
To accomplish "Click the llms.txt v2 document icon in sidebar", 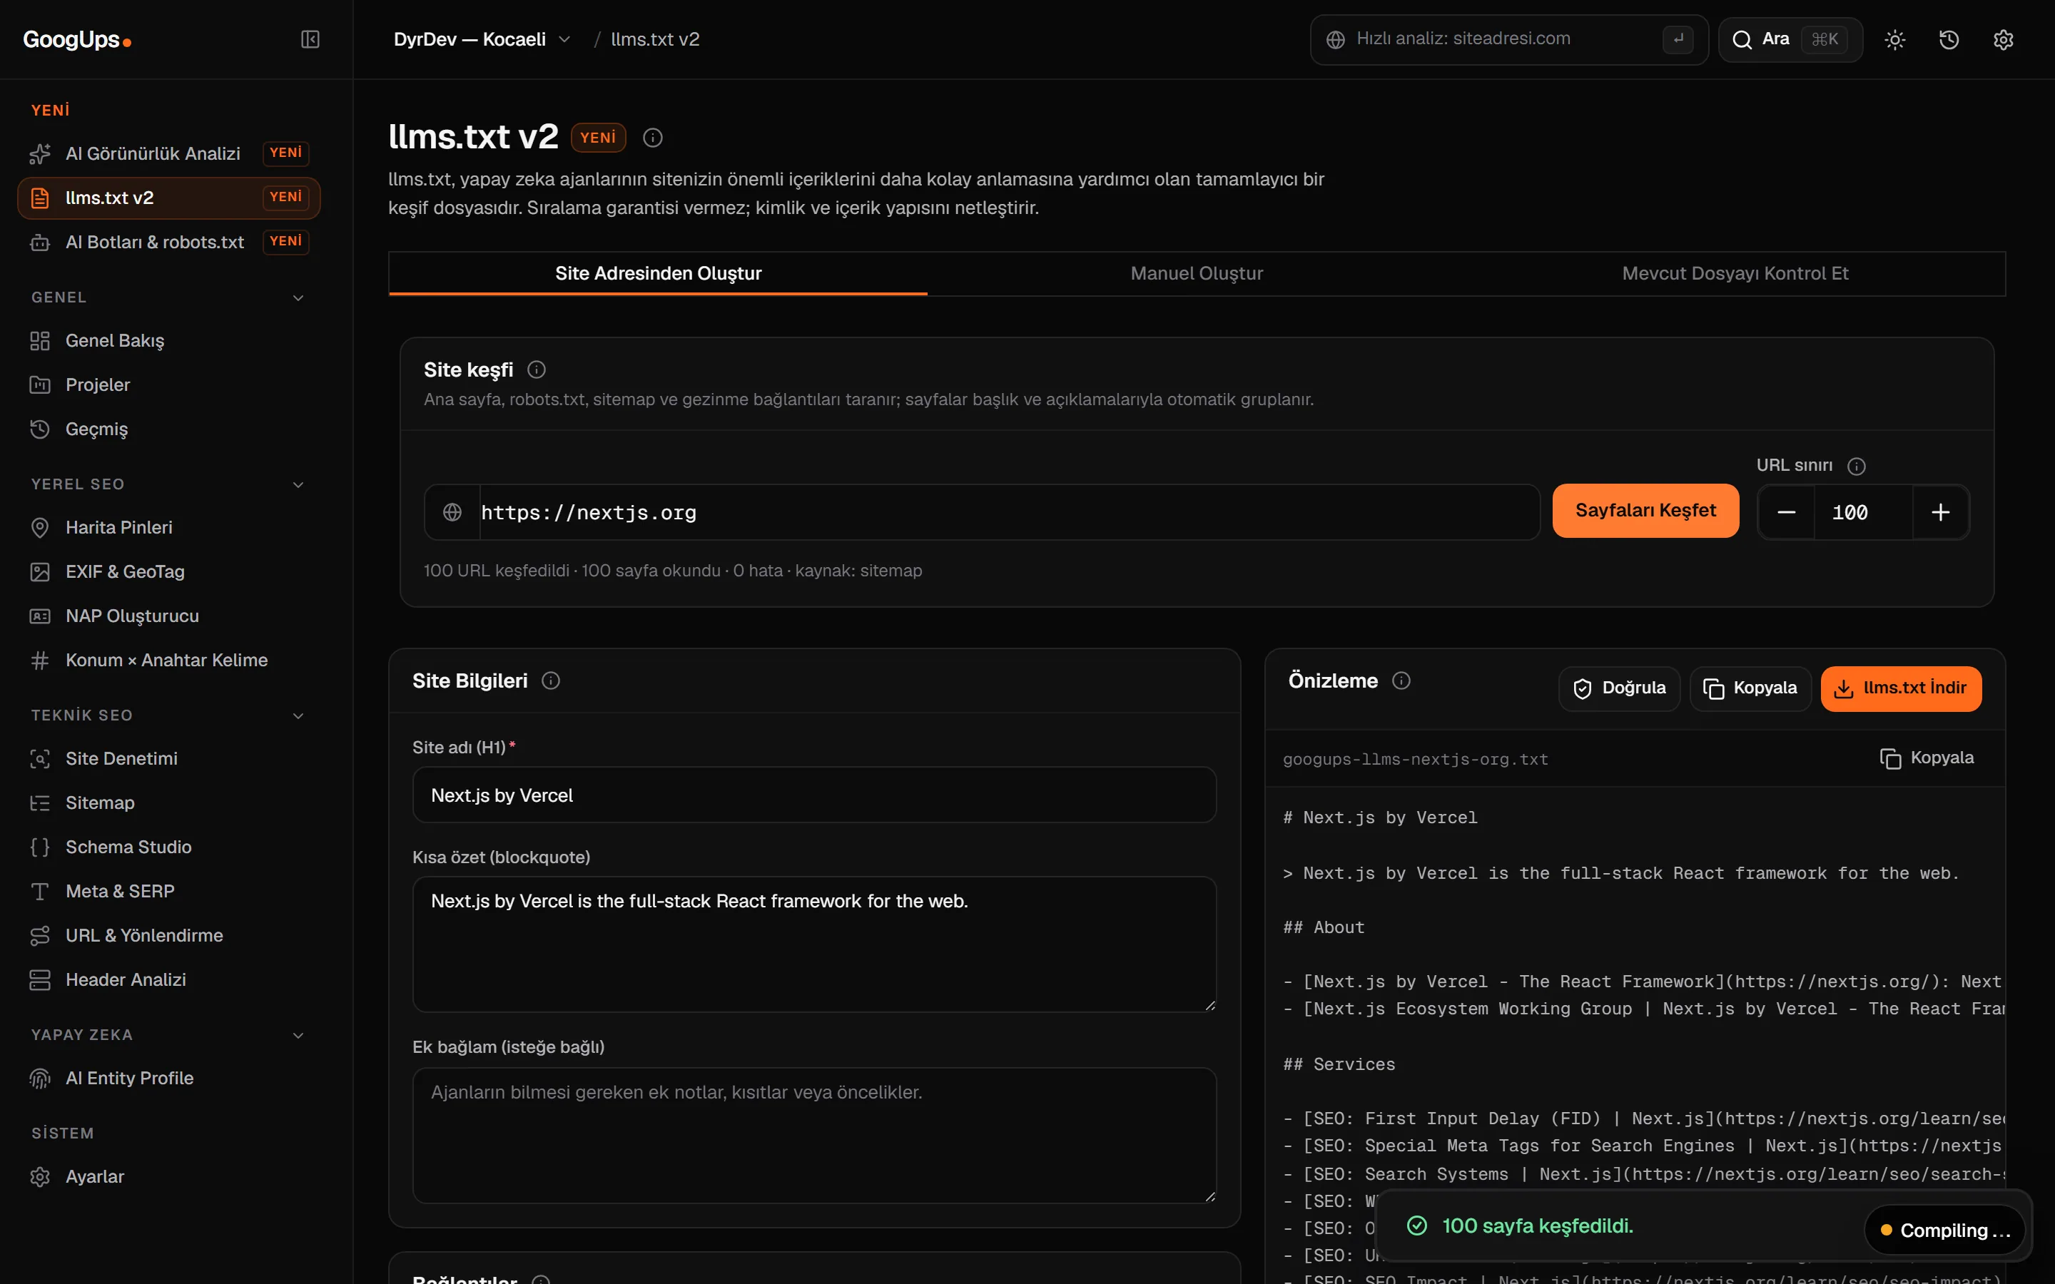I will point(40,198).
